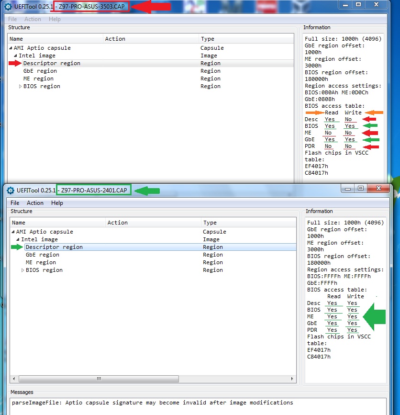Click Name column header in 3503.CAP window
This screenshot has height=415, width=400.
(x=56, y=39)
